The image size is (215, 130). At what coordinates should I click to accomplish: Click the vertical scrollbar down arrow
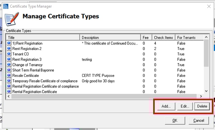pyautogui.click(x=207, y=91)
